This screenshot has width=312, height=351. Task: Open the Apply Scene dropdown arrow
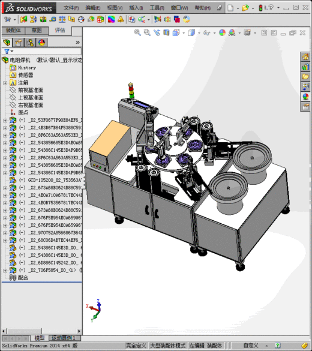point(239,33)
